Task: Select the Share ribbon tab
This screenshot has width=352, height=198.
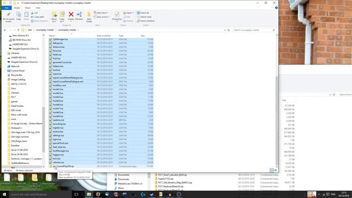Action: click(28, 8)
